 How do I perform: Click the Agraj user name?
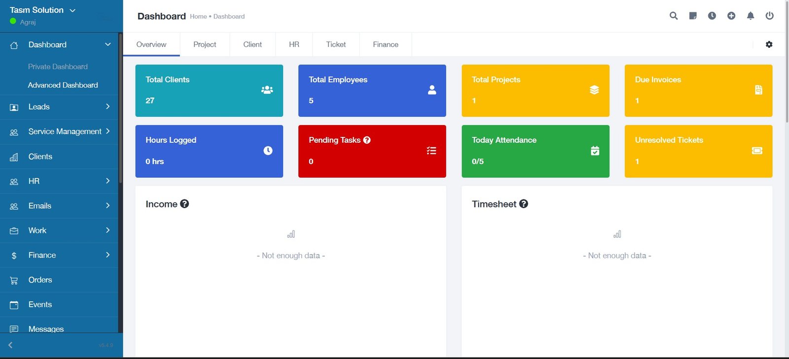pos(28,22)
